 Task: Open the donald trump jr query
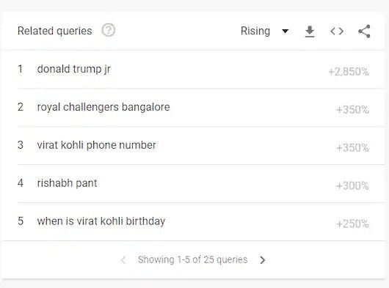[x=73, y=70]
